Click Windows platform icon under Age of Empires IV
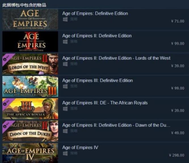 click(x=65, y=153)
